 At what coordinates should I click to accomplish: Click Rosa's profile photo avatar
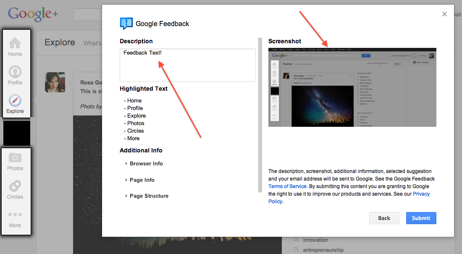(55, 82)
